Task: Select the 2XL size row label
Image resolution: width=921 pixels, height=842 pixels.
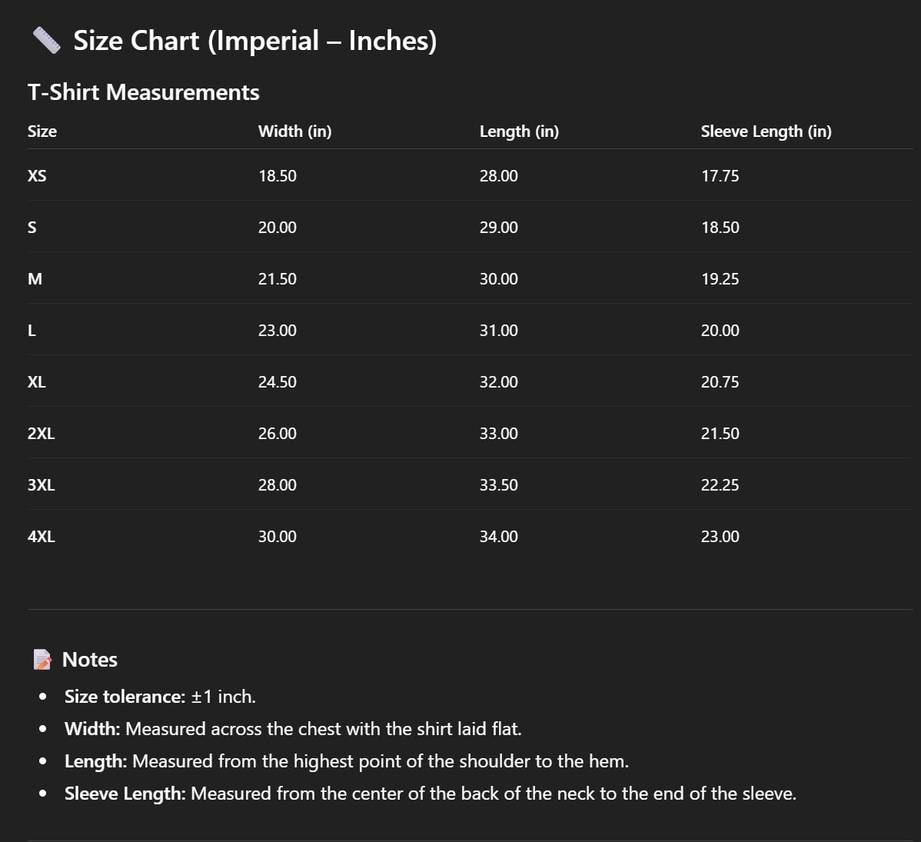Action: pyautogui.click(x=41, y=434)
